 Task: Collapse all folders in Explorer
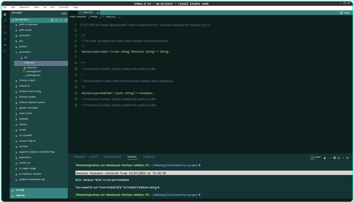tap(65, 20)
